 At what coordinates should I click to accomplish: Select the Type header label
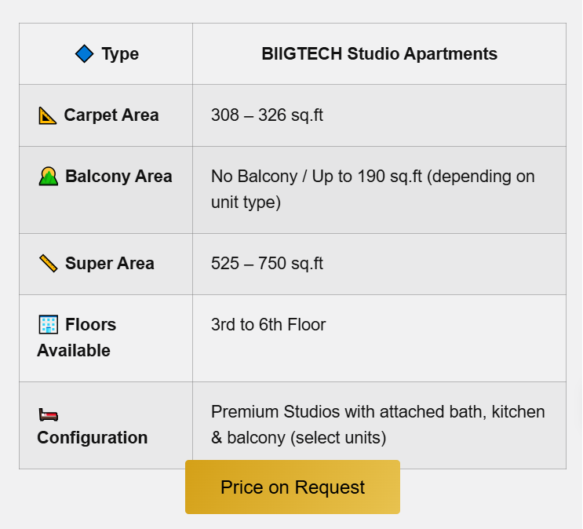(x=120, y=53)
